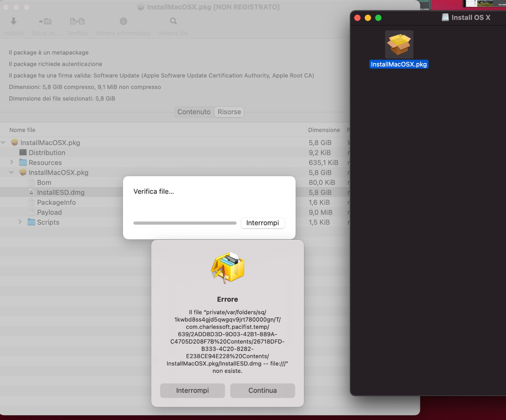Select the InstallESD.dmg row name
This screenshot has width=506, height=420.
click(61, 192)
